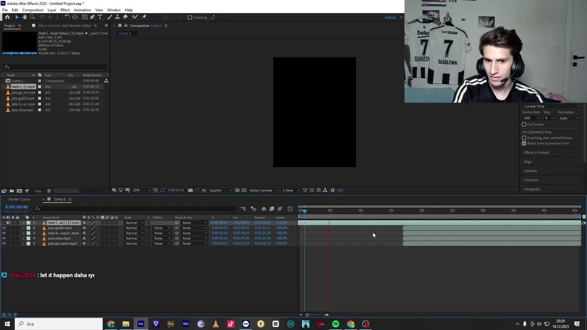Uncheck 'Move time to preview time'
Screen dimensions: 587x330
[524, 143]
